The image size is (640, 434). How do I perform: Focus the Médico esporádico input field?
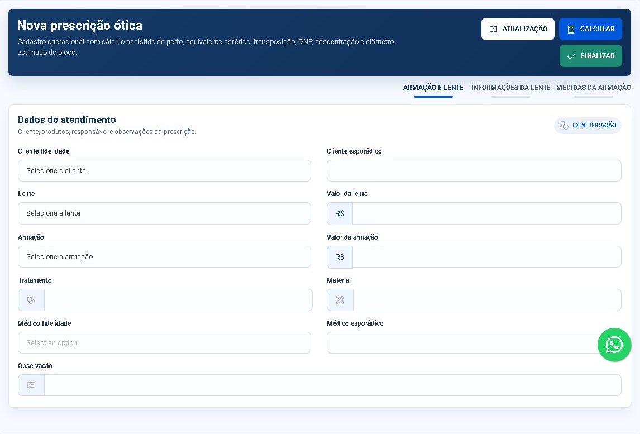tap(474, 342)
